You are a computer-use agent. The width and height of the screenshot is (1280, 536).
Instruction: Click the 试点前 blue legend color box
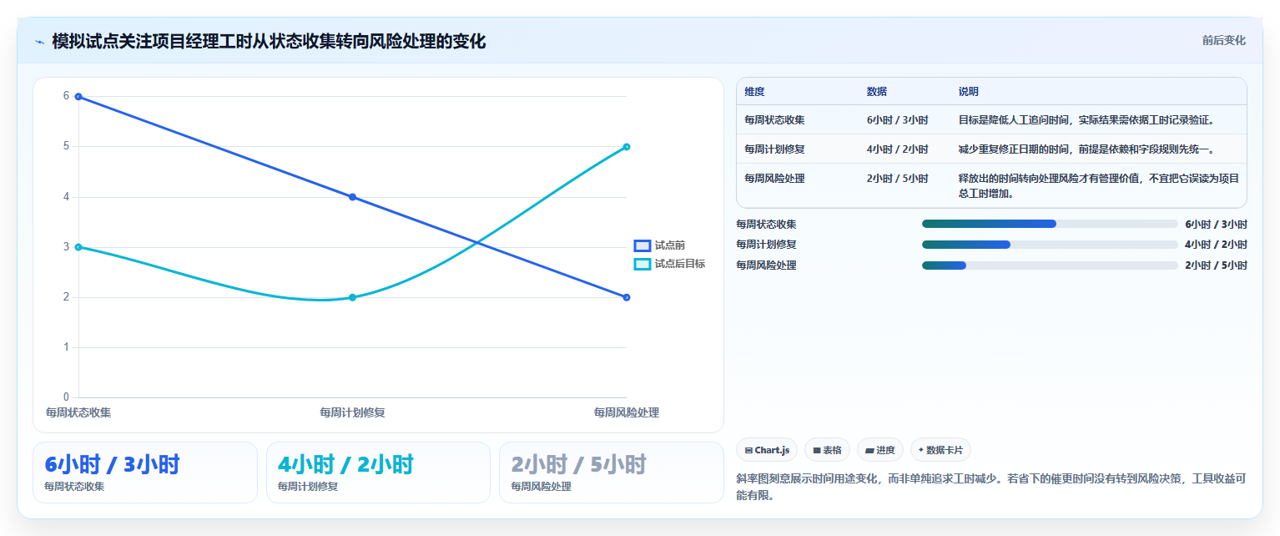[642, 245]
